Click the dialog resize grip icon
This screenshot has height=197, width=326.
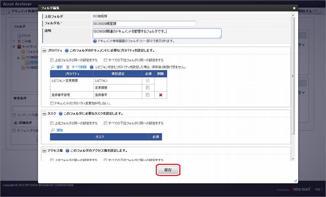295,181
